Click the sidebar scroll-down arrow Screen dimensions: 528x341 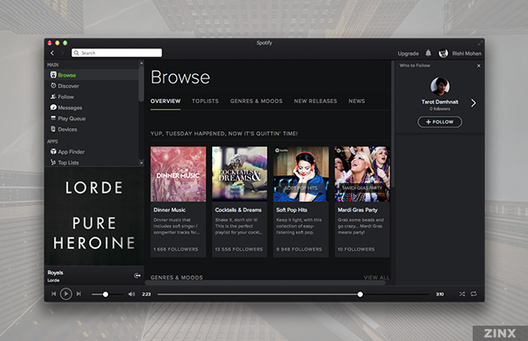[141, 163]
